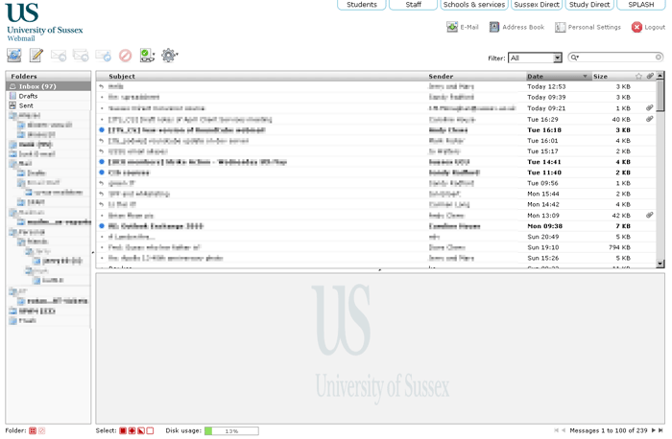Click the Messages 1 to 100 of 239 text
This screenshot has height=439, width=672.
click(x=608, y=430)
